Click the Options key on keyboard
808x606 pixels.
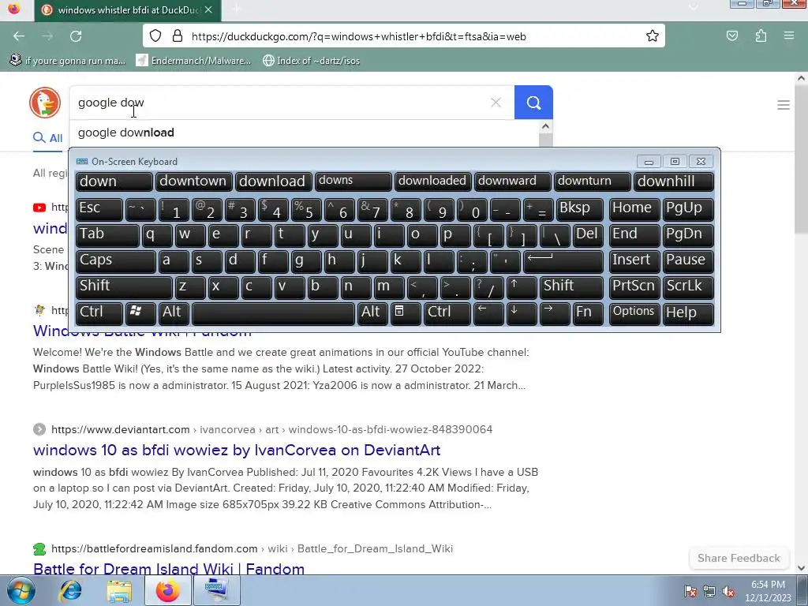click(634, 313)
